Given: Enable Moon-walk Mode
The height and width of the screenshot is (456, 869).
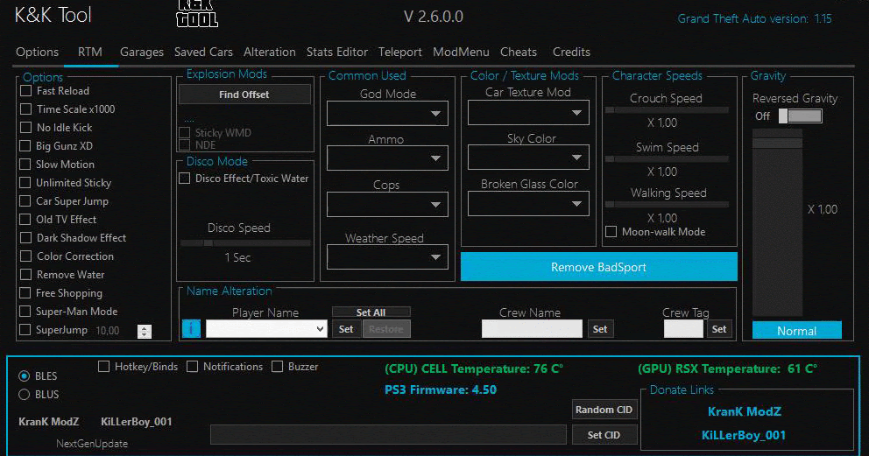Looking at the screenshot, I should point(611,231).
